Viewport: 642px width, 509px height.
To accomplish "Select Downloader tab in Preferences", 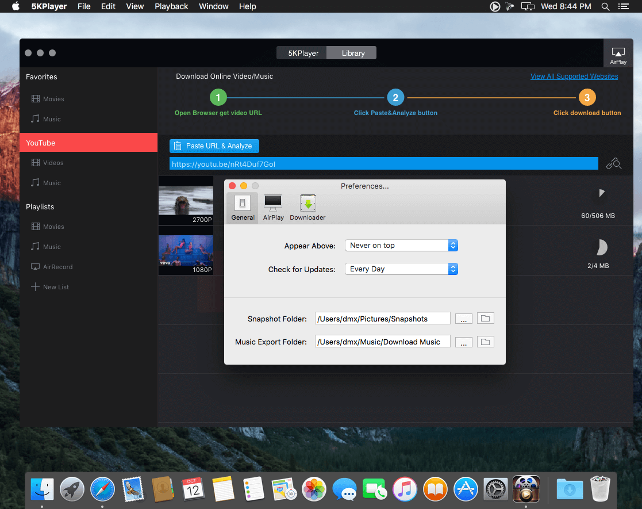I will tap(307, 208).
